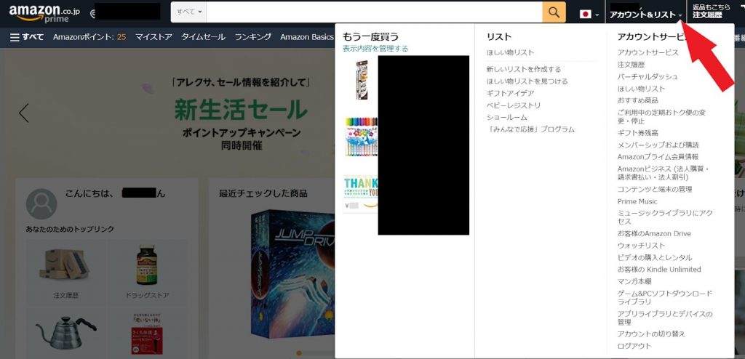
Task: Open Amazon Basics in the navigation bar
Action: 307,37
